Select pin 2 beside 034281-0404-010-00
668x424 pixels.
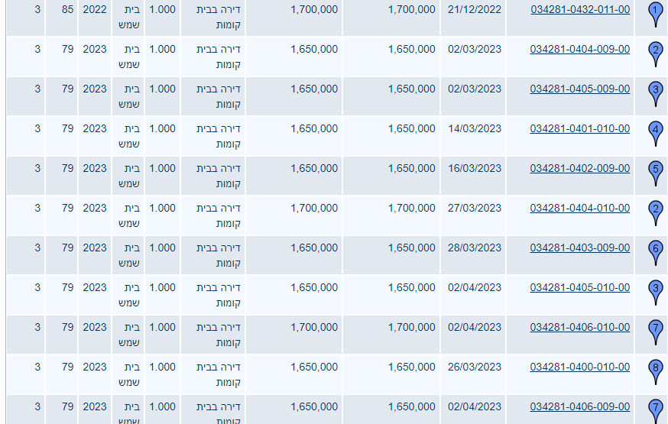point(655,211)
